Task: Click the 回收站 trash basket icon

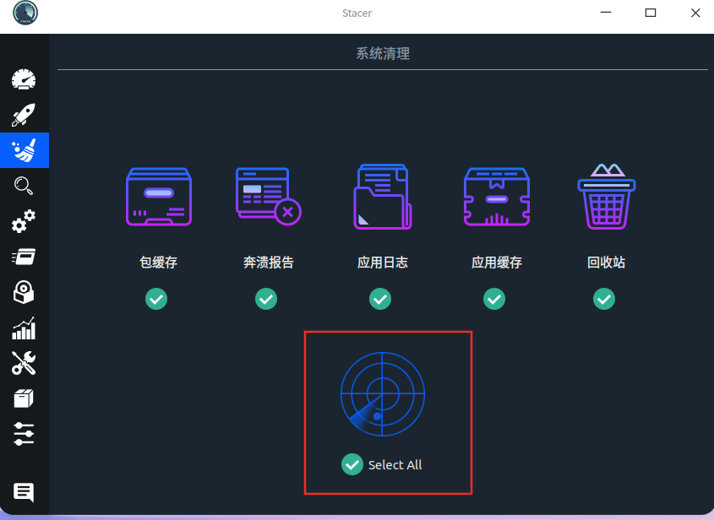Action: [x=607, y=197]
